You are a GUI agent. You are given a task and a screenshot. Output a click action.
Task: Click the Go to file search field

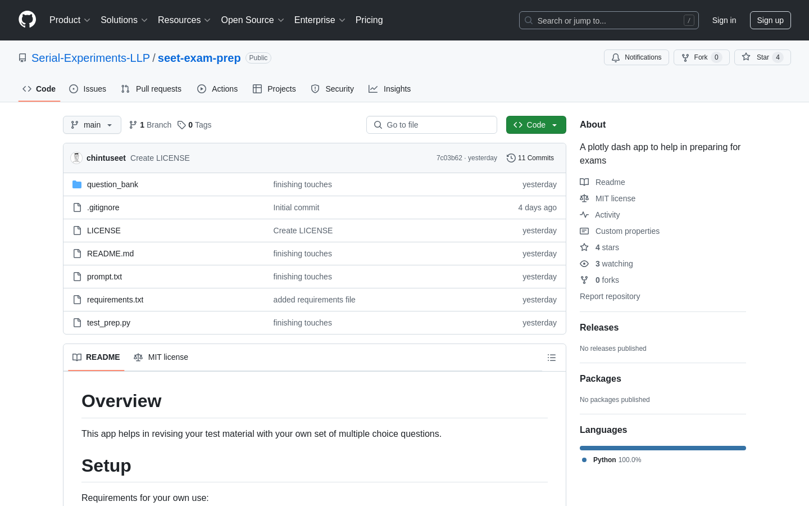(x=431, y=125)
